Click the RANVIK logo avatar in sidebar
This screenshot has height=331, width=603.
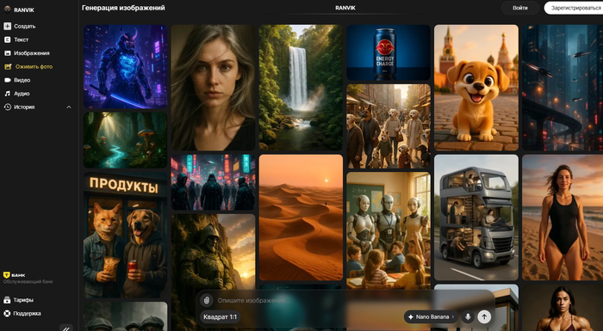tap(7, 9)
